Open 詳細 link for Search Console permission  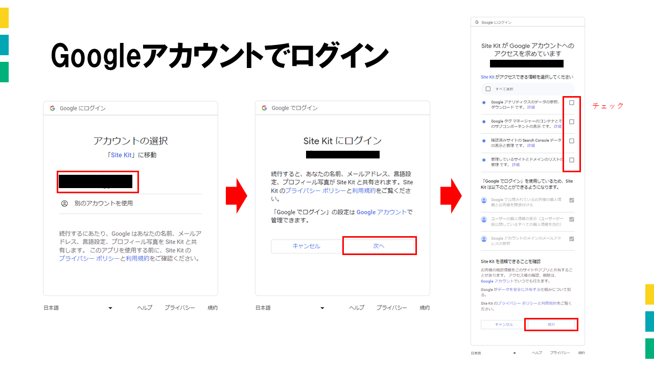click(x=531, y=146)
